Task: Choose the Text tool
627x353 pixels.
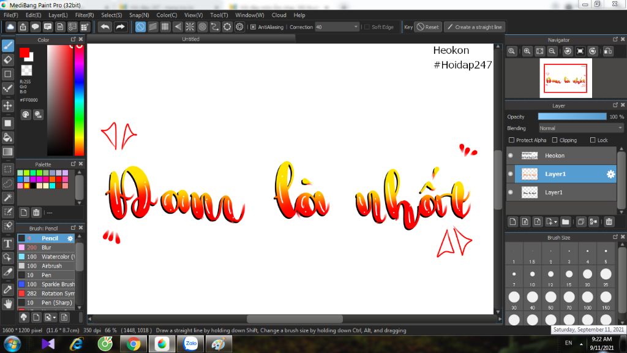Action: click(7, 243)
